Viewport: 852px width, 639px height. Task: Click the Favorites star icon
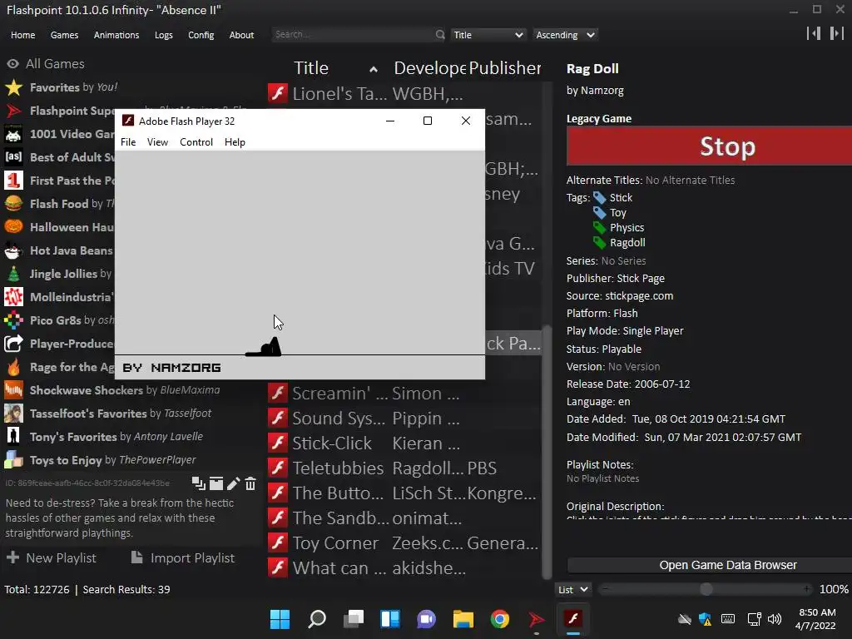coord(13,87)
